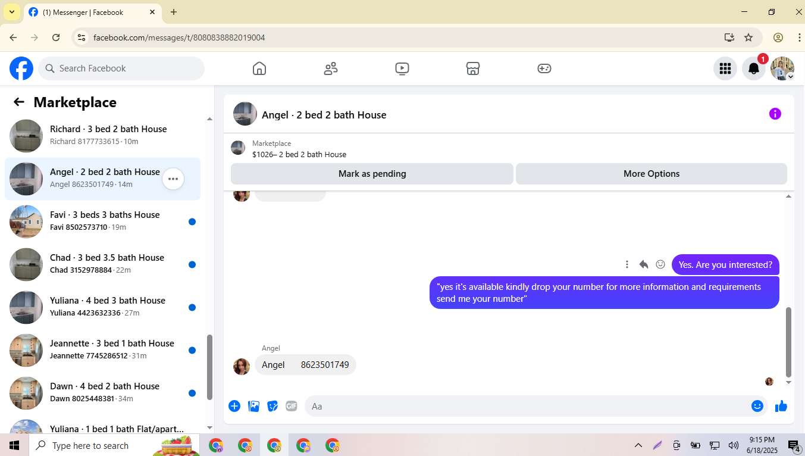Screen dimensions: 805x456
Task: Show hidden system tray icons
Action: pos(638,445)
